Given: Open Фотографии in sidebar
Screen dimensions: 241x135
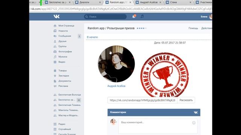Looking at the screenshot, I should point(65,52).
